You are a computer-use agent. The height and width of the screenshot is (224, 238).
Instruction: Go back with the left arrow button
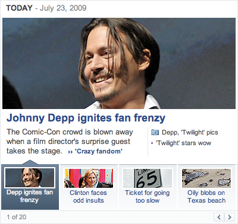[x=219, y=217]
